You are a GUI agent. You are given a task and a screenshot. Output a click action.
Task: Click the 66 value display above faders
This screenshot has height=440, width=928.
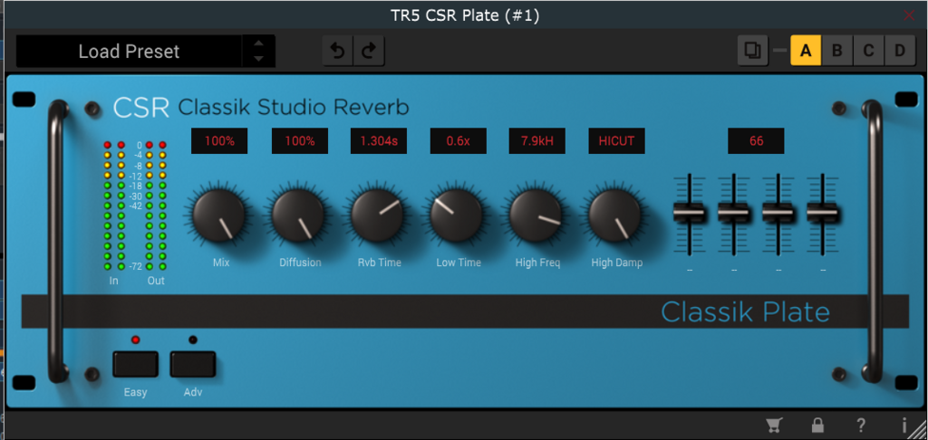756,141
